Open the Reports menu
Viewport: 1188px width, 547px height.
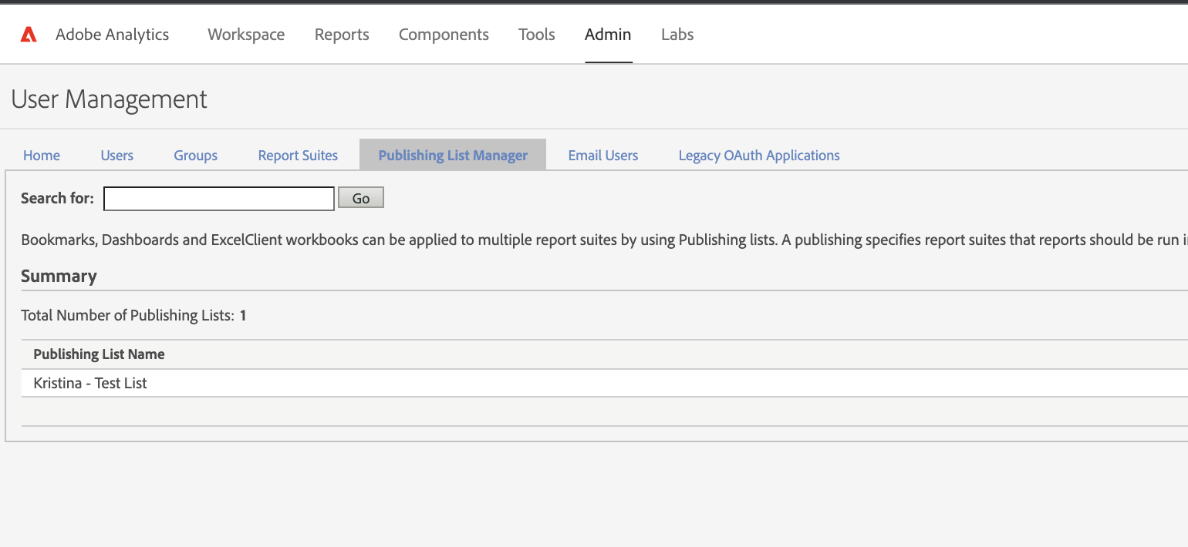pyautogui.click(x=342, y=35)
